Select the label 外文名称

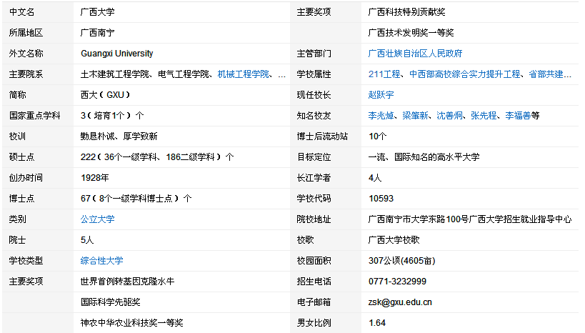(x=26, y=54)
